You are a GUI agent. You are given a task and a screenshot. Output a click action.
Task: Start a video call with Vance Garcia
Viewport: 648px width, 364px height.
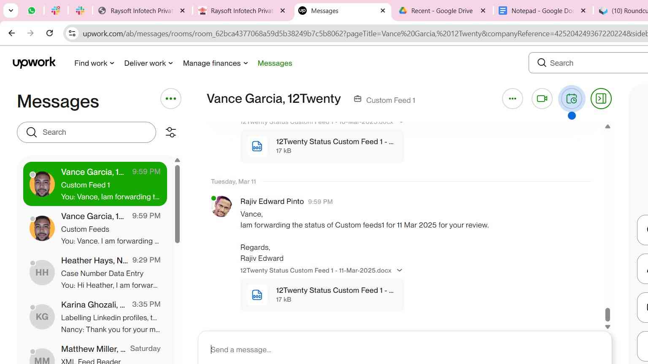[x=542, y=99]
